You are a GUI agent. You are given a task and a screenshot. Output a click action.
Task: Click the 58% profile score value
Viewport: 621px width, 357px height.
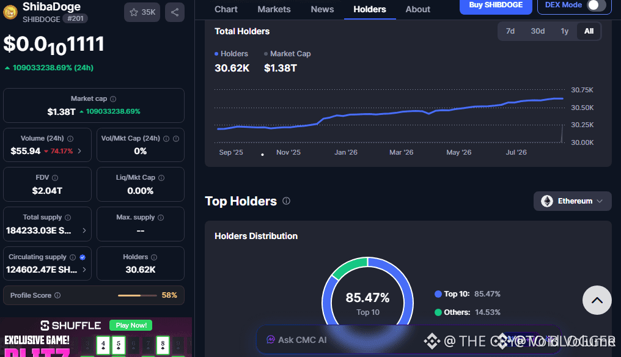click(x=169, y=295)
